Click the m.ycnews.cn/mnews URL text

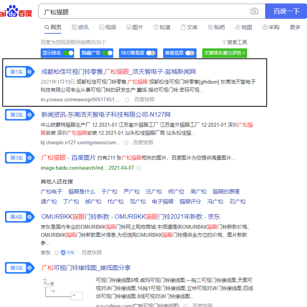point(81,100)
